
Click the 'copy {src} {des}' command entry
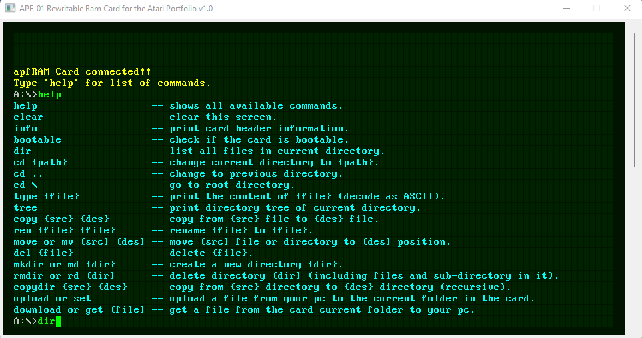(x=61, y=219)
